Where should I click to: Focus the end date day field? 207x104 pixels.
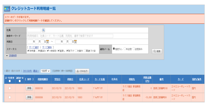point(70,42)
